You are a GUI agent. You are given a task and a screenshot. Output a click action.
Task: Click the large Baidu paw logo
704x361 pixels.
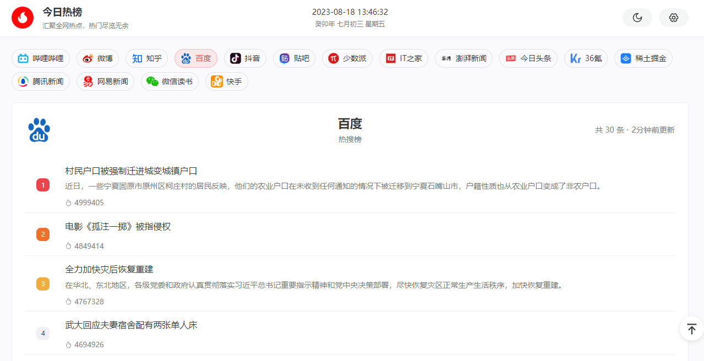[39, 130]
